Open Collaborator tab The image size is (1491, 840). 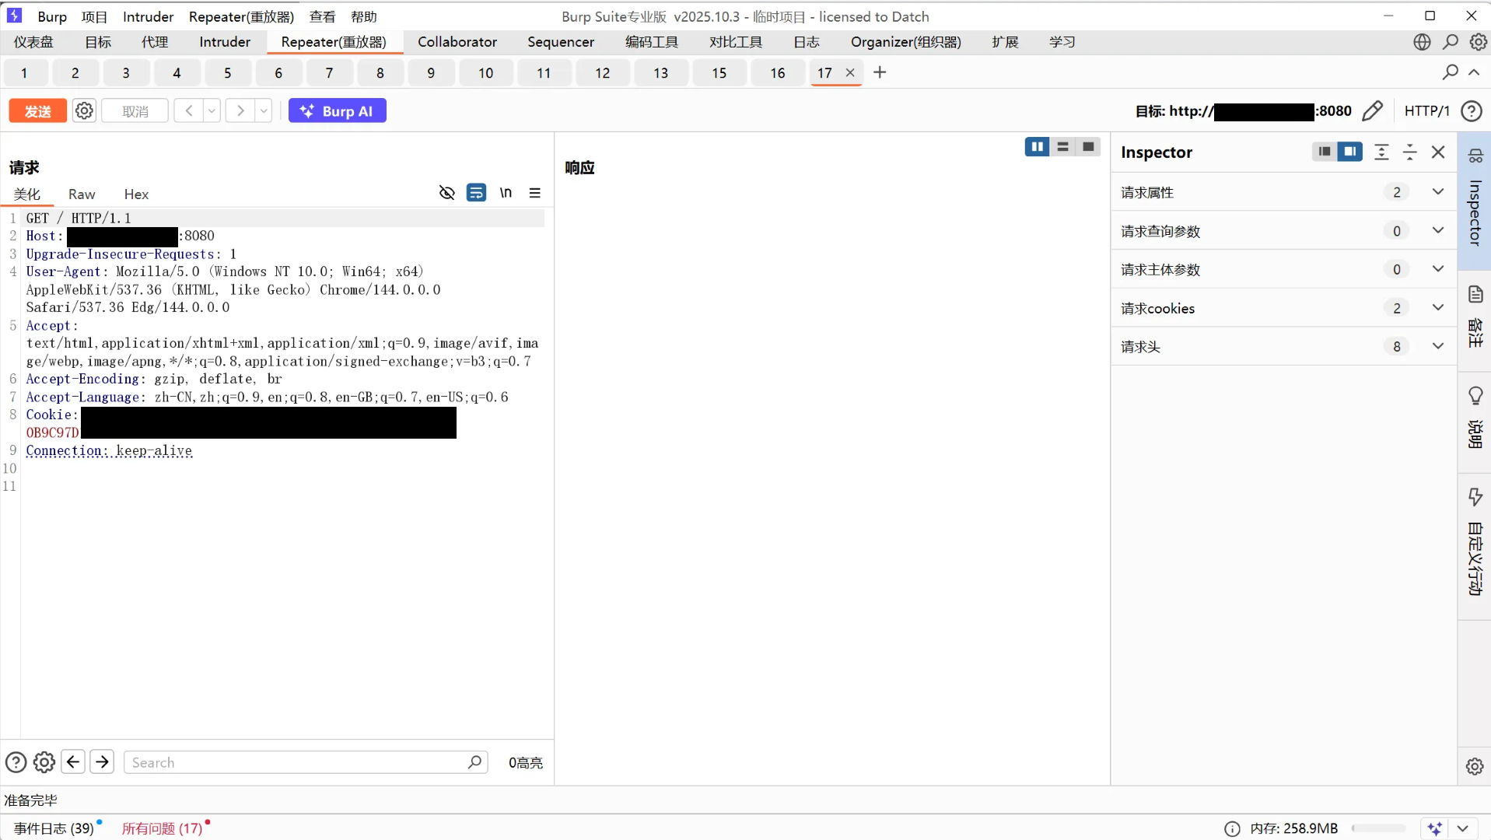[457, 42]
